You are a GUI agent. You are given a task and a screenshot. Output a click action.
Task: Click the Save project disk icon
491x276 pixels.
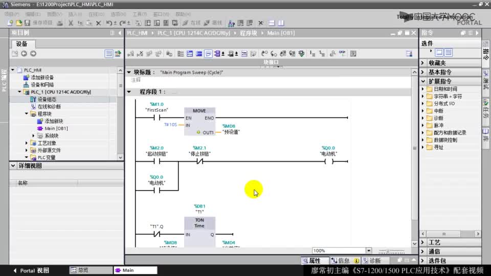27,23
